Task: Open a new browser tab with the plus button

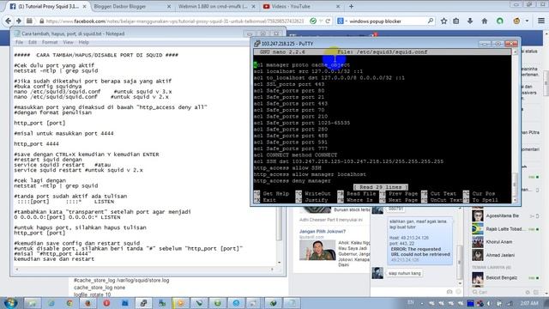Action: coord(351,6)
